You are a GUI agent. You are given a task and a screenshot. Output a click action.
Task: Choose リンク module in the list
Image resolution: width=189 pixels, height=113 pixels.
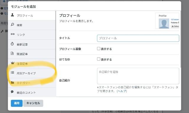click(x=32, y=35)
